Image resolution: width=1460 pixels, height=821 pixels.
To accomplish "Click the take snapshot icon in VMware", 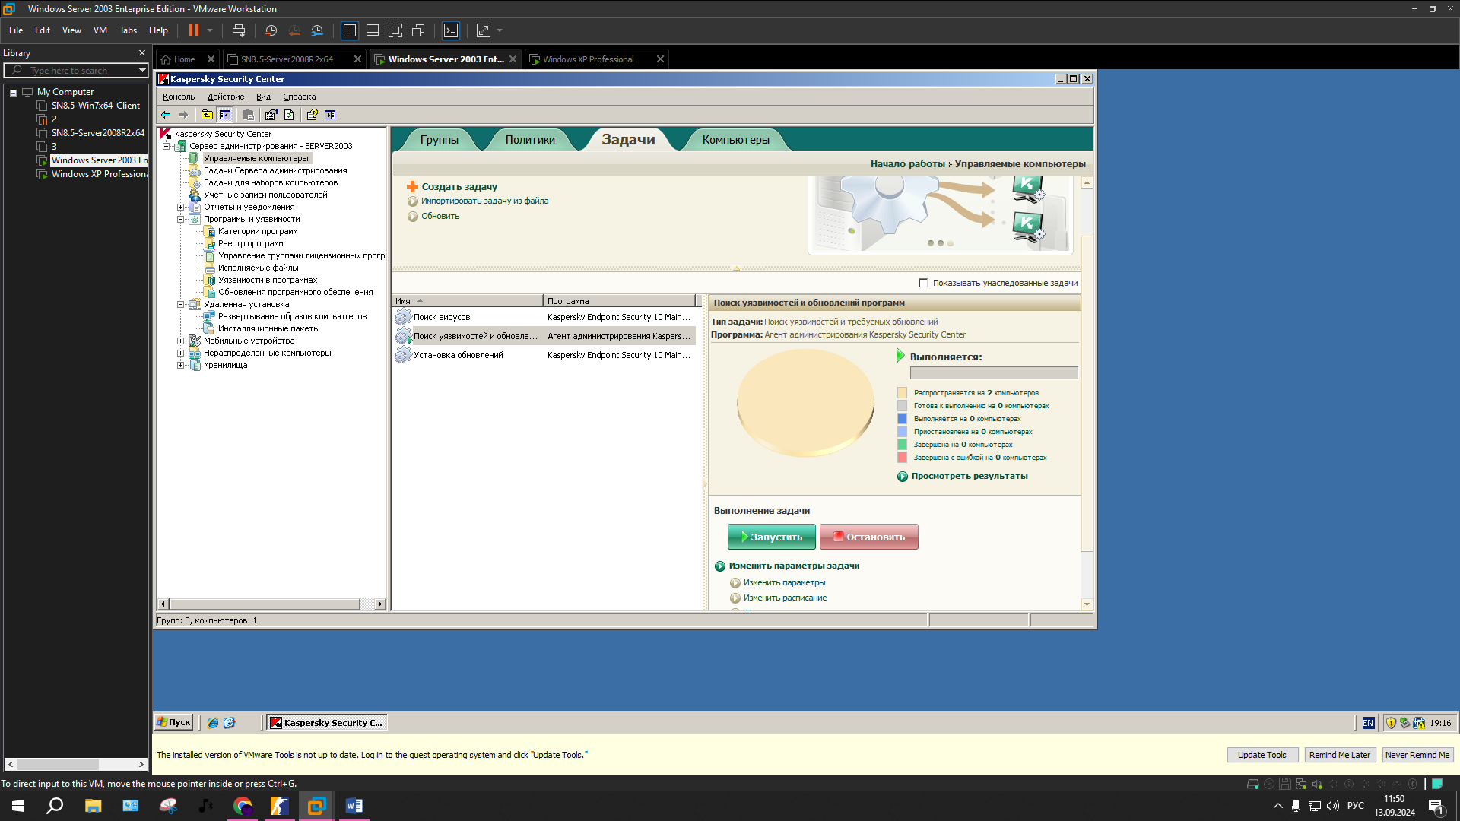I will 271,30.
